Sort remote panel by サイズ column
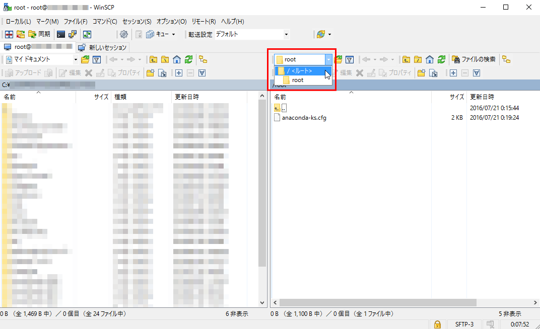Viewport: 540px width, 329px height. (457, 97)
